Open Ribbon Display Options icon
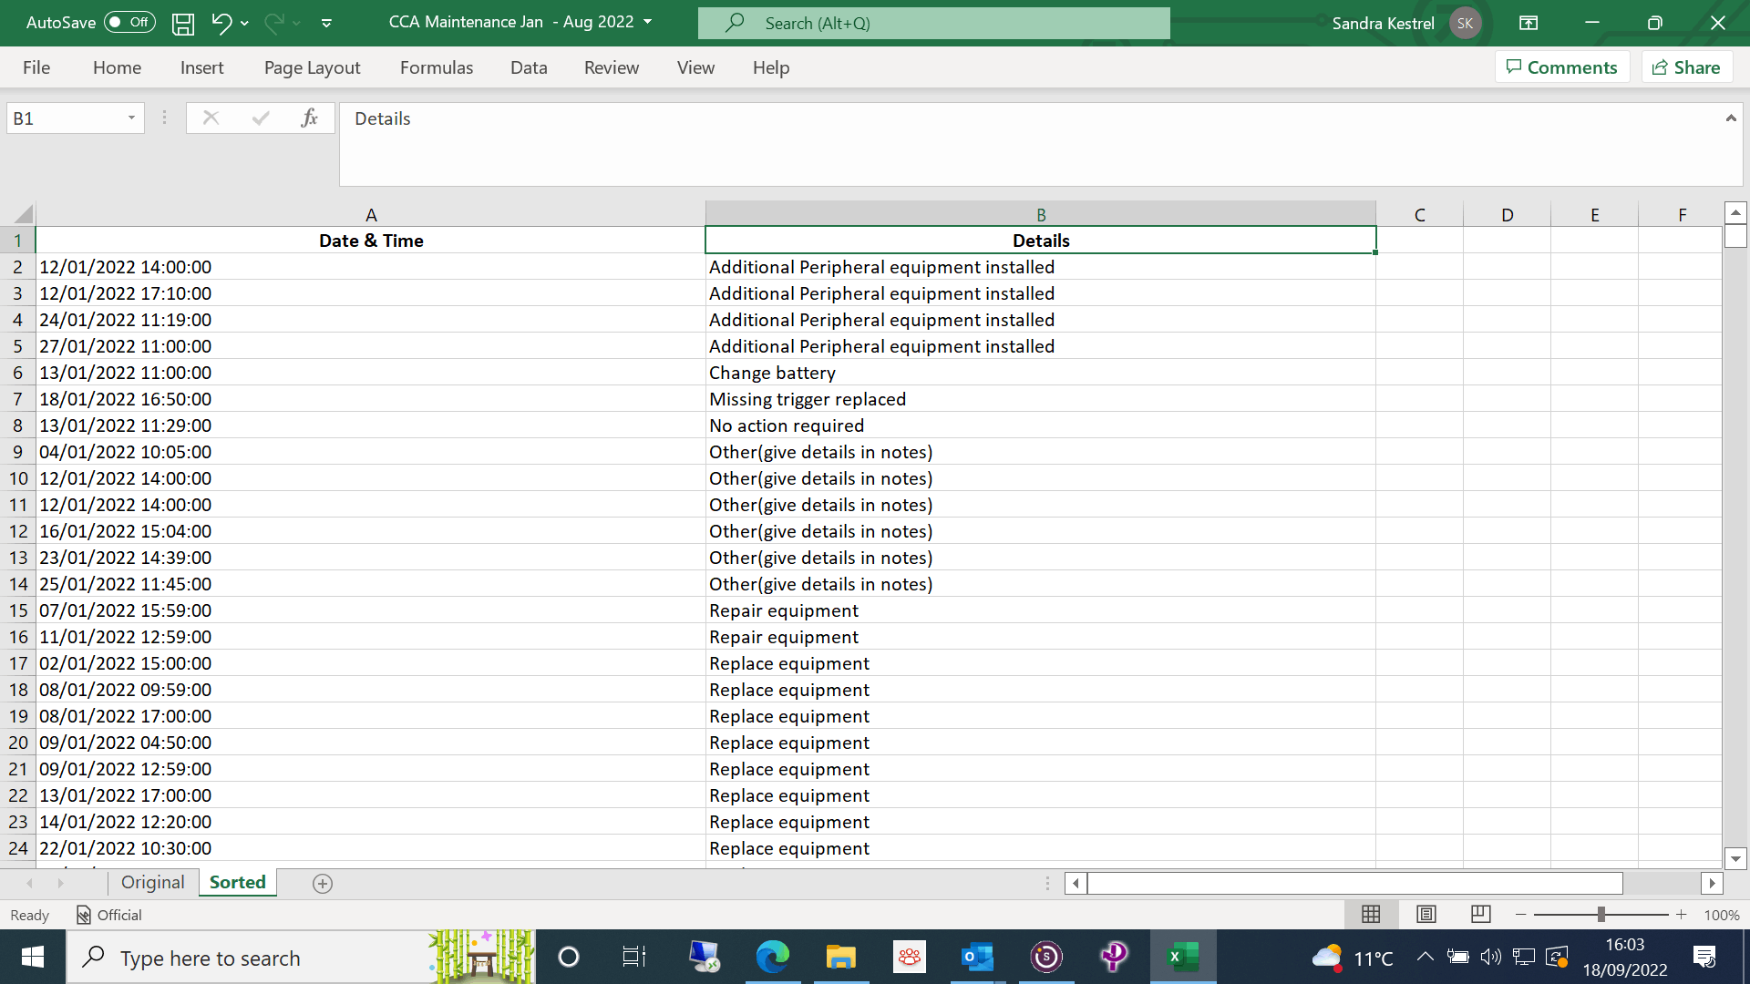This screenshot has width=1750, height=984. pos(1529,23)
